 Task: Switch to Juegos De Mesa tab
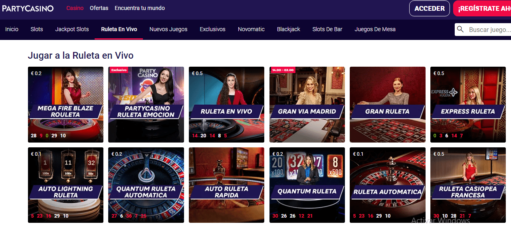(x=375, y=29)
